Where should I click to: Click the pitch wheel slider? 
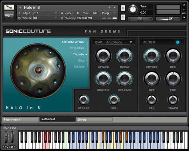pyautogui.click(x=6, y=137)
